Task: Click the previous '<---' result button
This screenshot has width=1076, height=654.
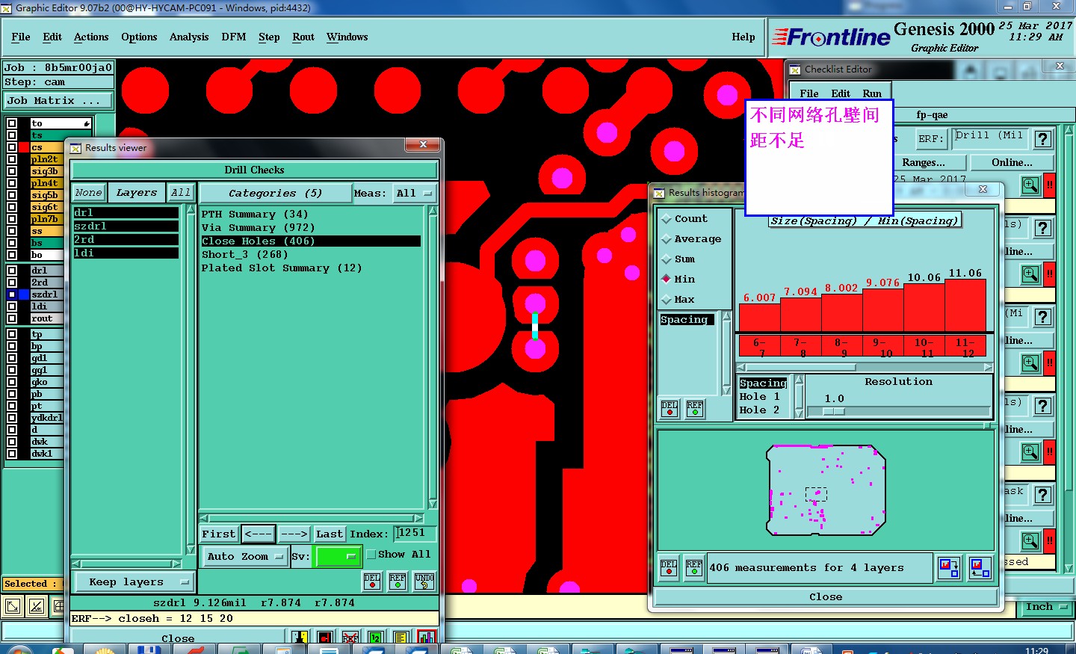Action: [258, 534]
